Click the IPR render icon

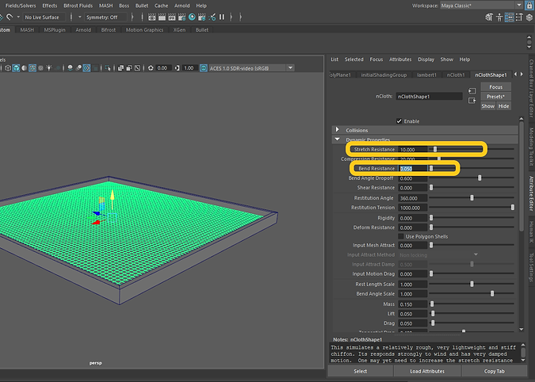172,17
